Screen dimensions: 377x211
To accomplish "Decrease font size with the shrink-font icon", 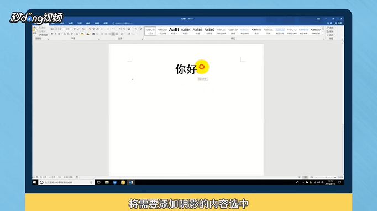I will [x=78, y=29].
